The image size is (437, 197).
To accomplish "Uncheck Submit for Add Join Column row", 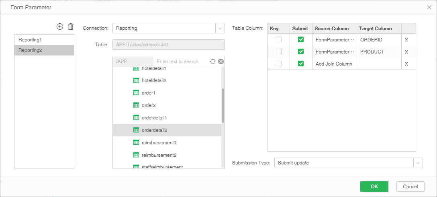I will pyautogui.click(x=301, y=64).
